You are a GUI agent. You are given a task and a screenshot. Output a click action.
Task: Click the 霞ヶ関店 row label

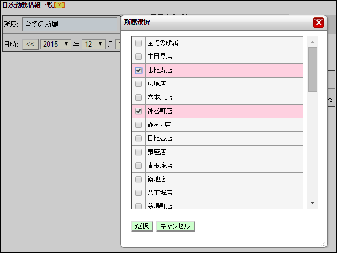pos(159,125)
